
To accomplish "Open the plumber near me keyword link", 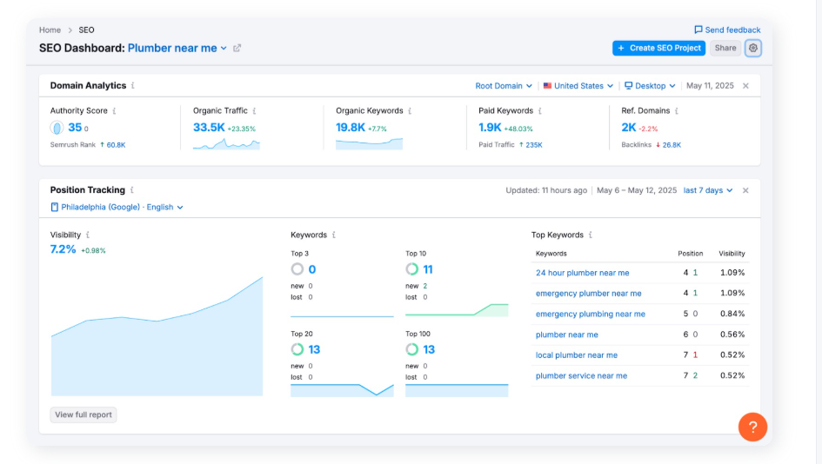I will point(566,335).
